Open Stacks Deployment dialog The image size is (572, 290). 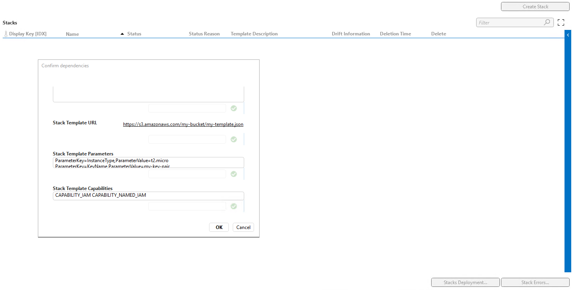[465, 283]
